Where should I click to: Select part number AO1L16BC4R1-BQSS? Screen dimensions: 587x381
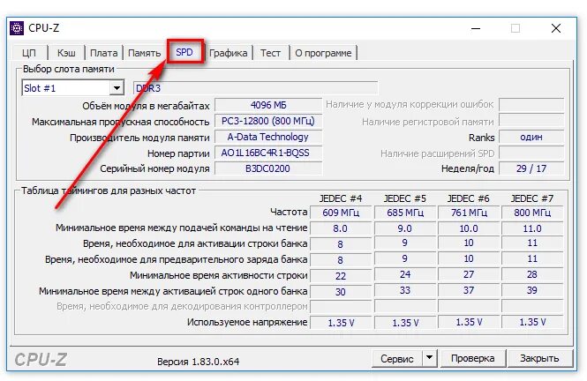pyautogui.click(x=268, y=153)
